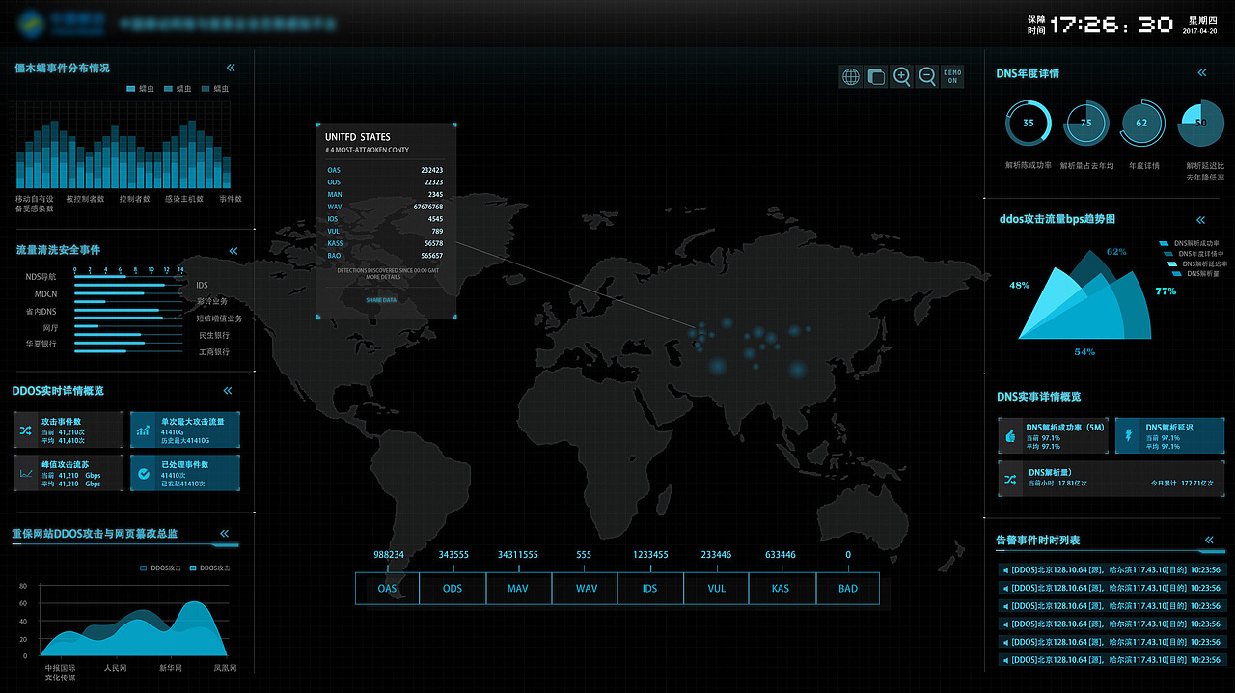The width and height of the screenshot is (1235, 693).
Task: Select the OAS tab below the map
Action: coord(388,589)
